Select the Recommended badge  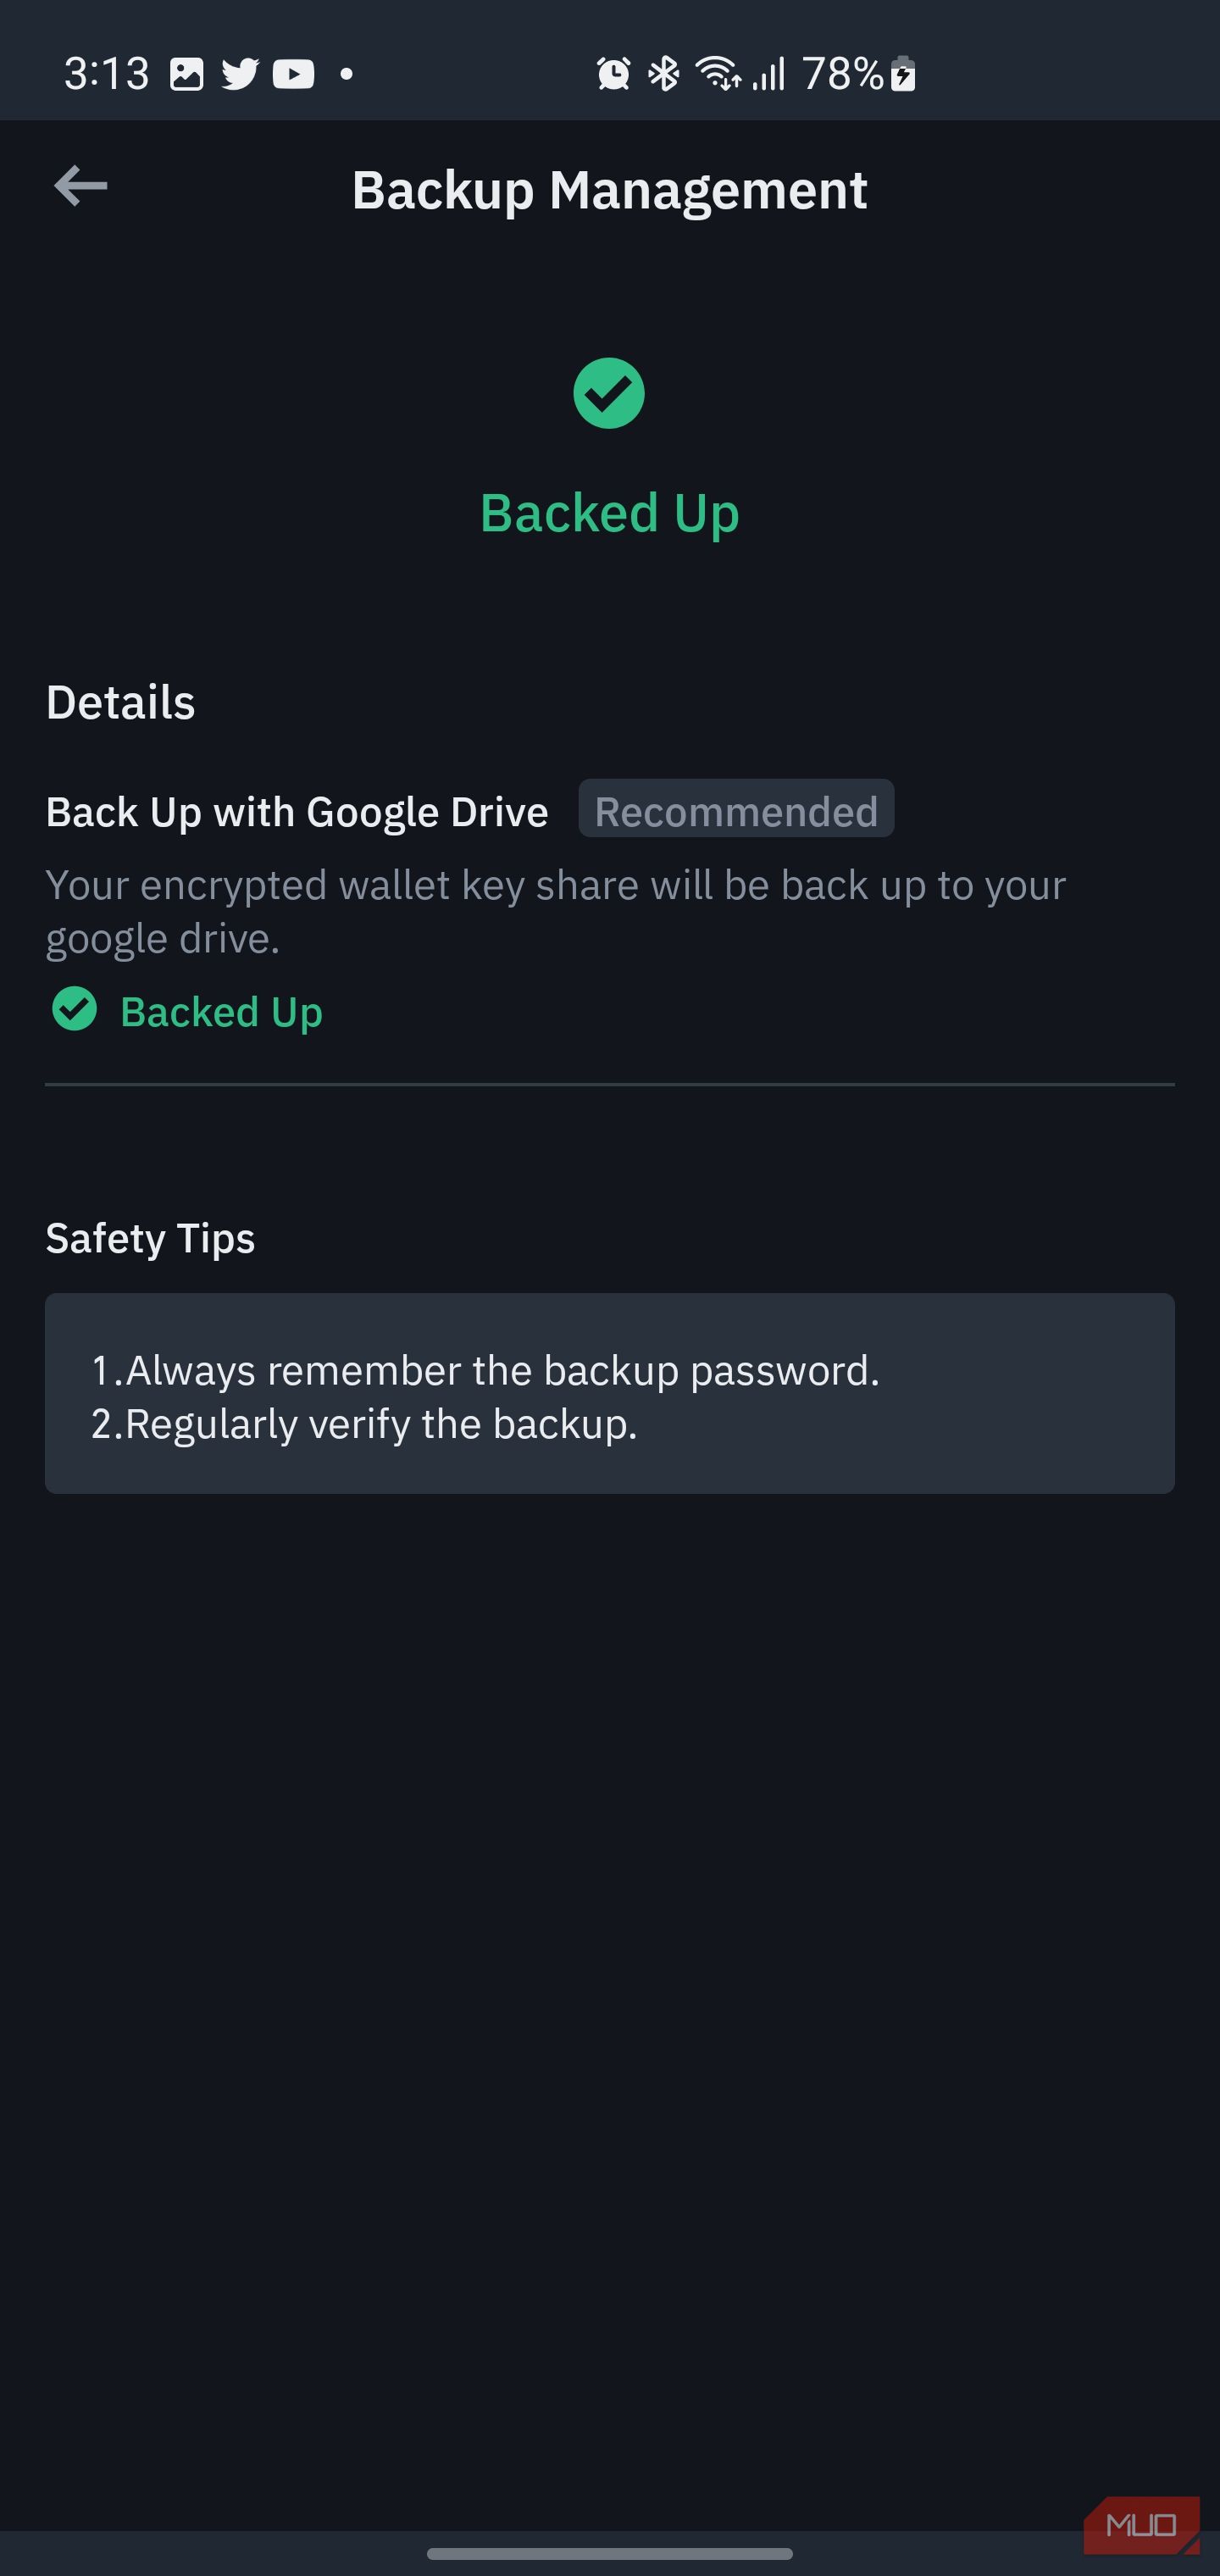click(736, 810)
